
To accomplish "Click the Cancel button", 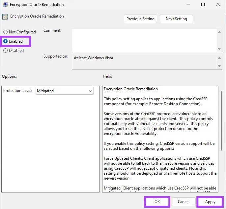I will click(x=184, y=202).
